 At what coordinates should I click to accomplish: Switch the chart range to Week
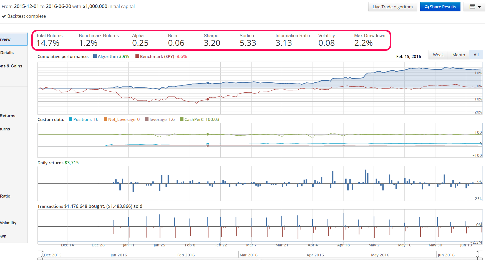438,55
